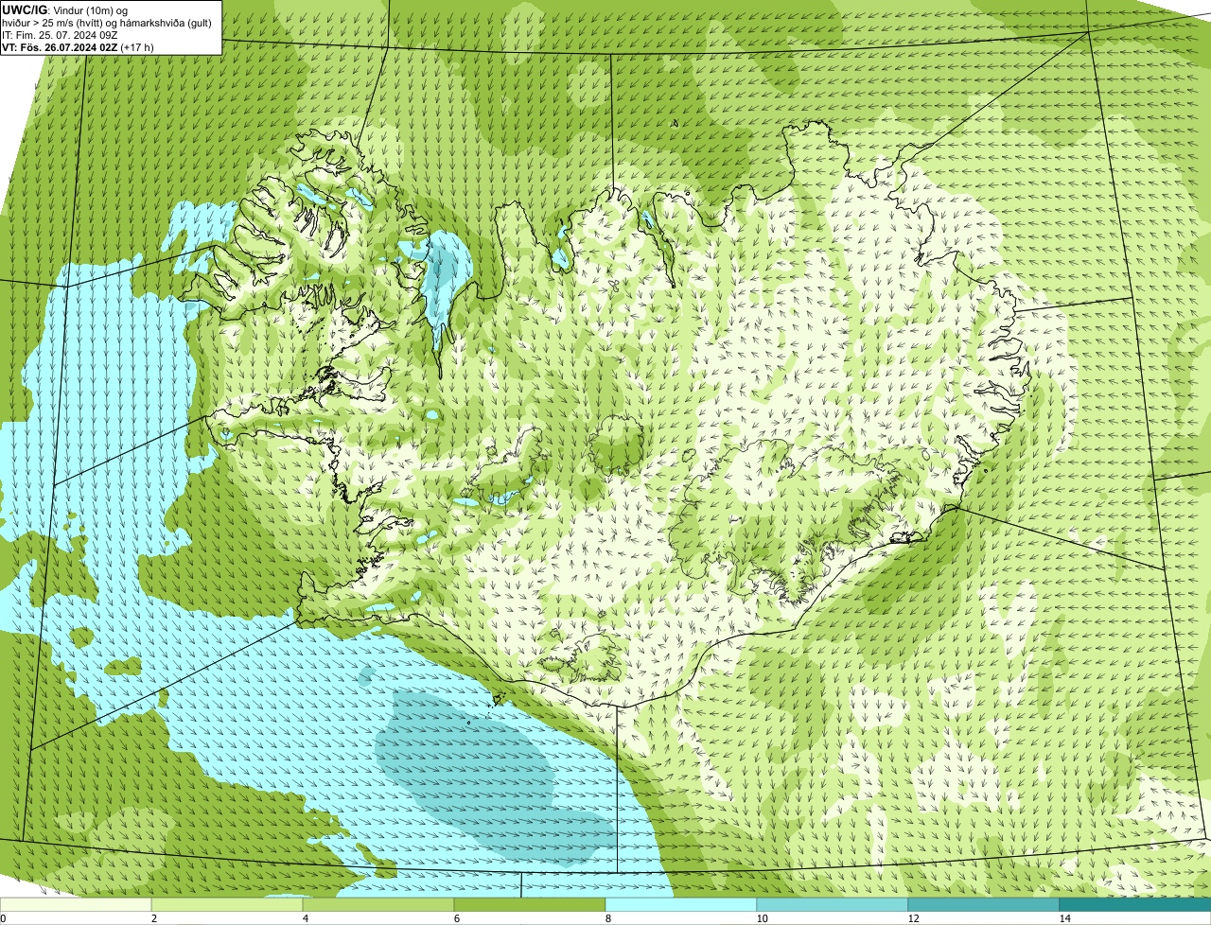The width and height of the screenshot is (1211, 925).
Task: Click the legend tick label '12'
Action: 913,918
